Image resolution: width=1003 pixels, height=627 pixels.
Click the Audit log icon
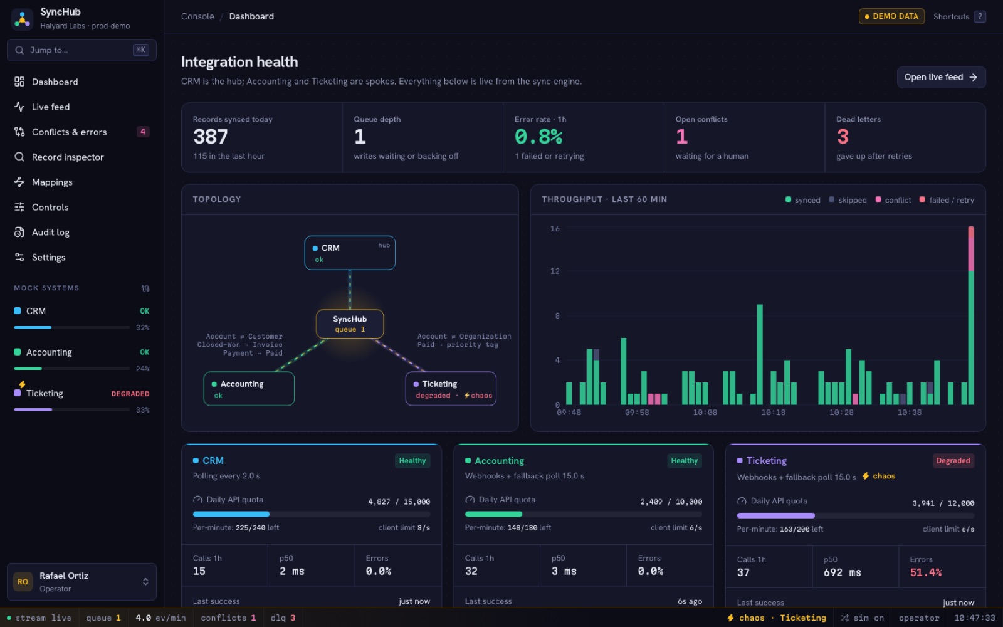(x=19, y=232)
